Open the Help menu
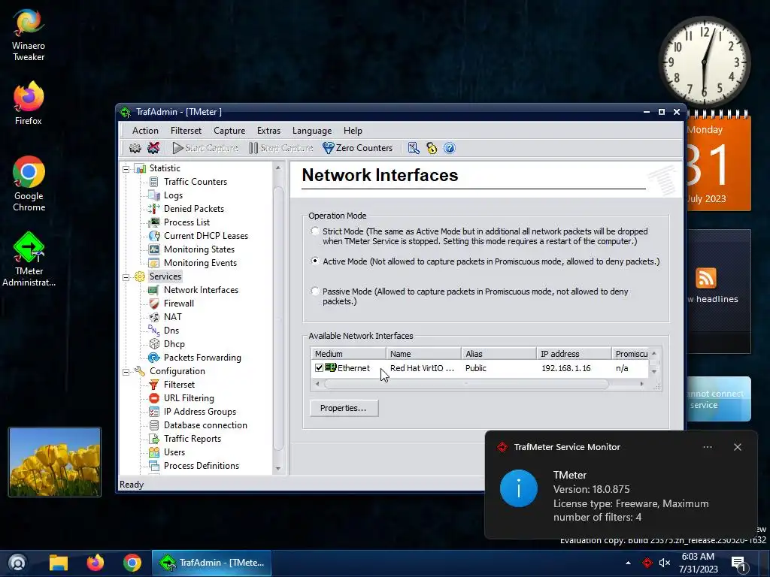 pyautogui.click(x=353, y=131)
